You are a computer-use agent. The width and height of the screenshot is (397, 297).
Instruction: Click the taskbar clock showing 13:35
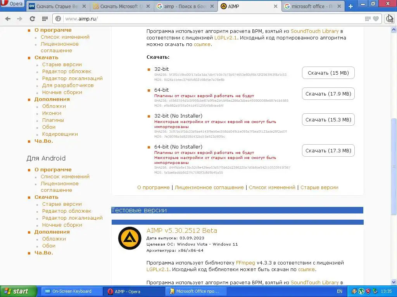(386, 291)
